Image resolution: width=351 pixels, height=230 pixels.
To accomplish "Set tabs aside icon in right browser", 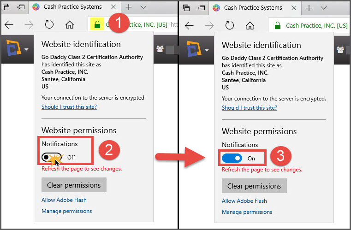I will click(x=201, y=8).
